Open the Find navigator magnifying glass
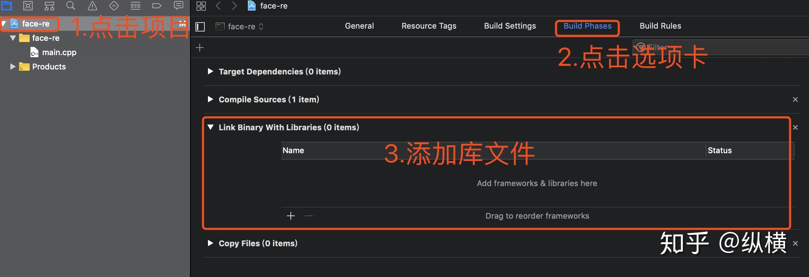The height and width of the screenshot is (277, 809). click(x=71, y=6)
